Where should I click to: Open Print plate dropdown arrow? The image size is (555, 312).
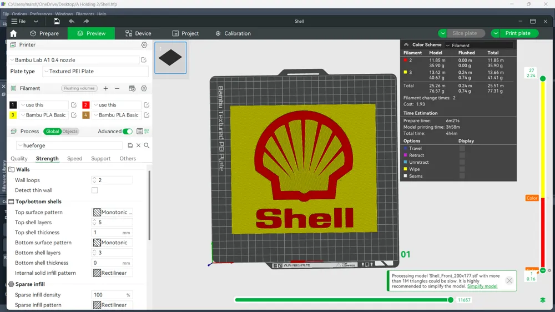click(x=496, y=33)
